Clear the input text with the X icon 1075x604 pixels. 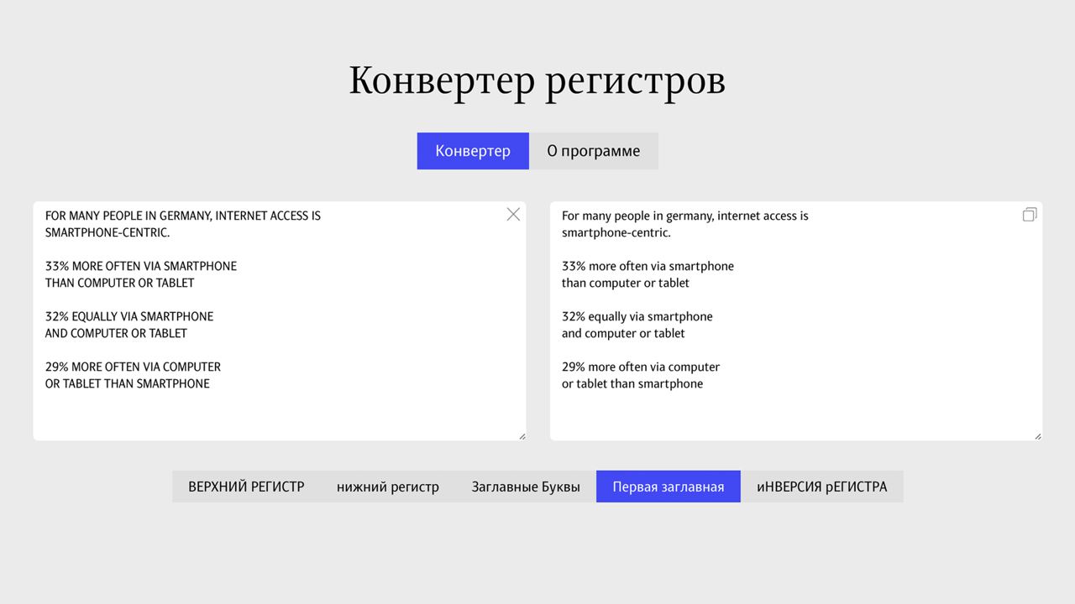point(513,215)
